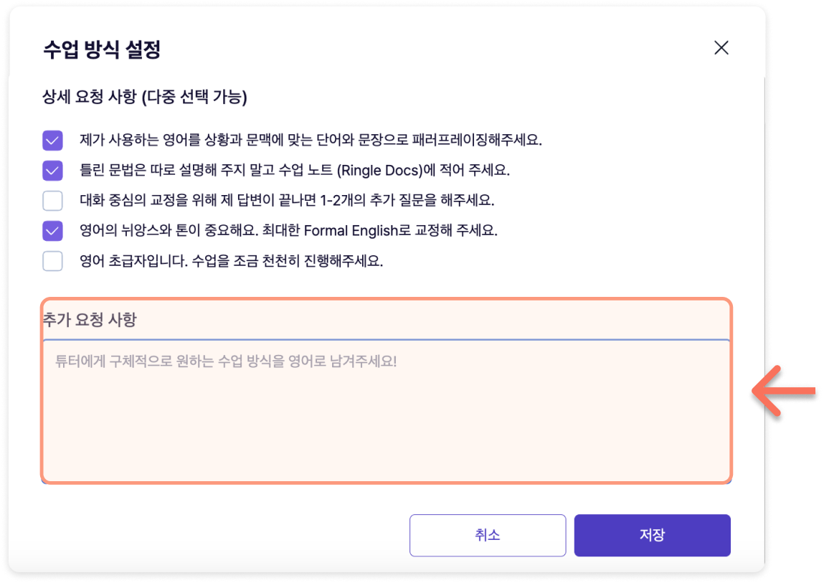Click the 상세 요청 사항 (다중 선택 가능) heading
Viewport: 824px width, 583px height.
pyautogui.click(x=145, y=97)
